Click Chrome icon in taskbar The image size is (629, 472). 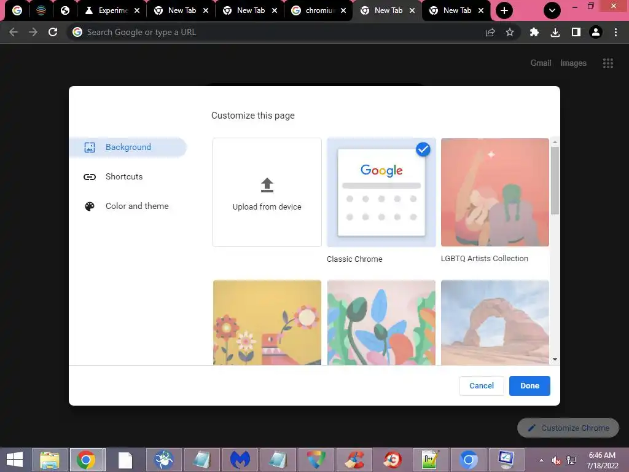click(x=86, y=460)
